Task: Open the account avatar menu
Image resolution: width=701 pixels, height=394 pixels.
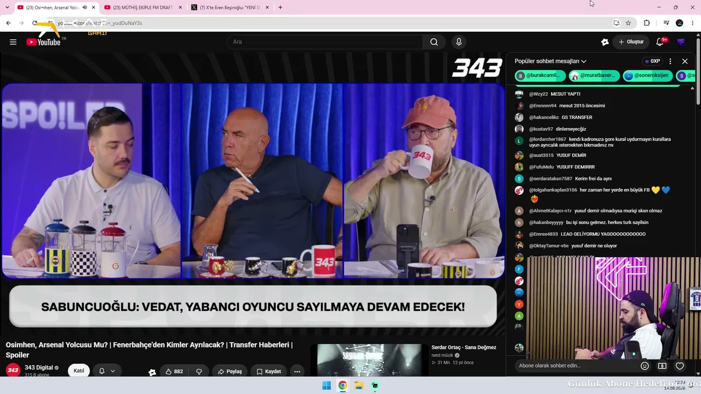Action: [x=681, y=42]
